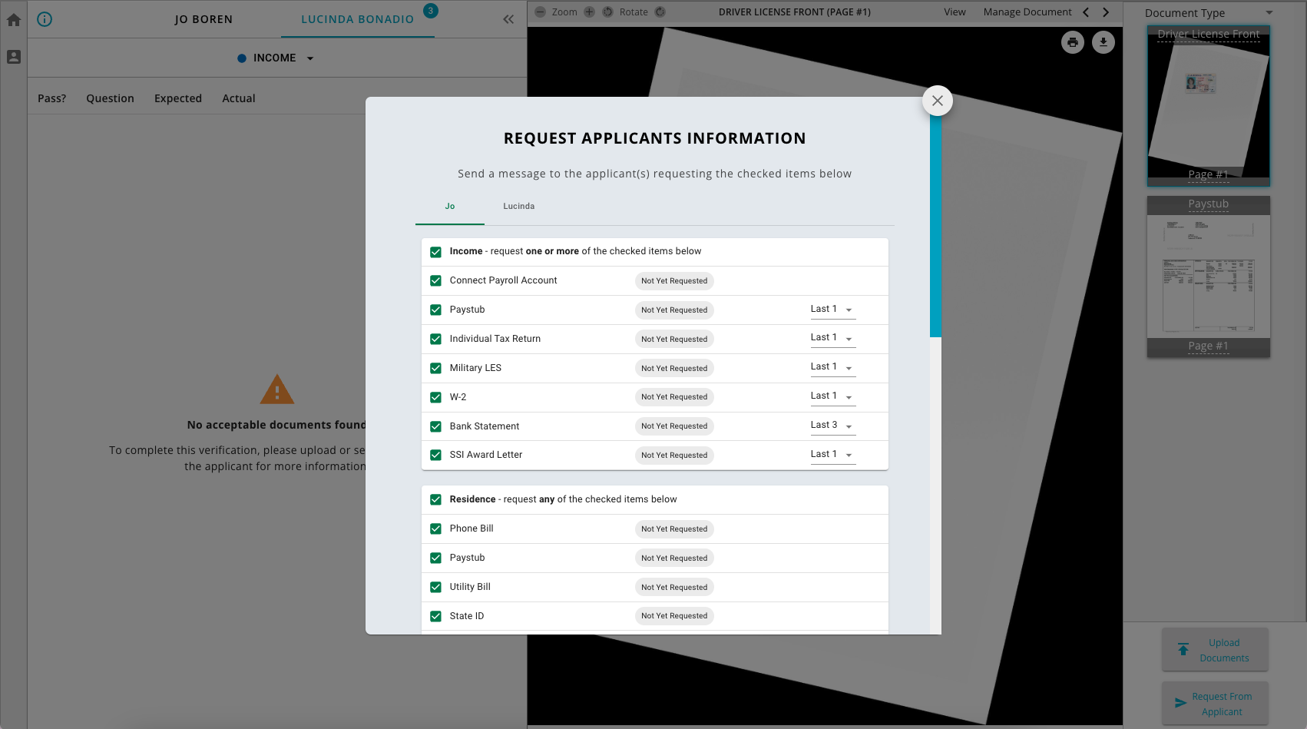The width and height of the screenshot is (1307, 729).
Task: Switch to the Lucinda tab in the modal
Action: pyautogui.click(x=518, y=206)
